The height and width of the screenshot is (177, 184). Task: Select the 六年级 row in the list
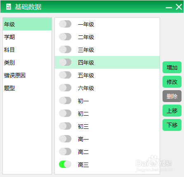point(107,88)
